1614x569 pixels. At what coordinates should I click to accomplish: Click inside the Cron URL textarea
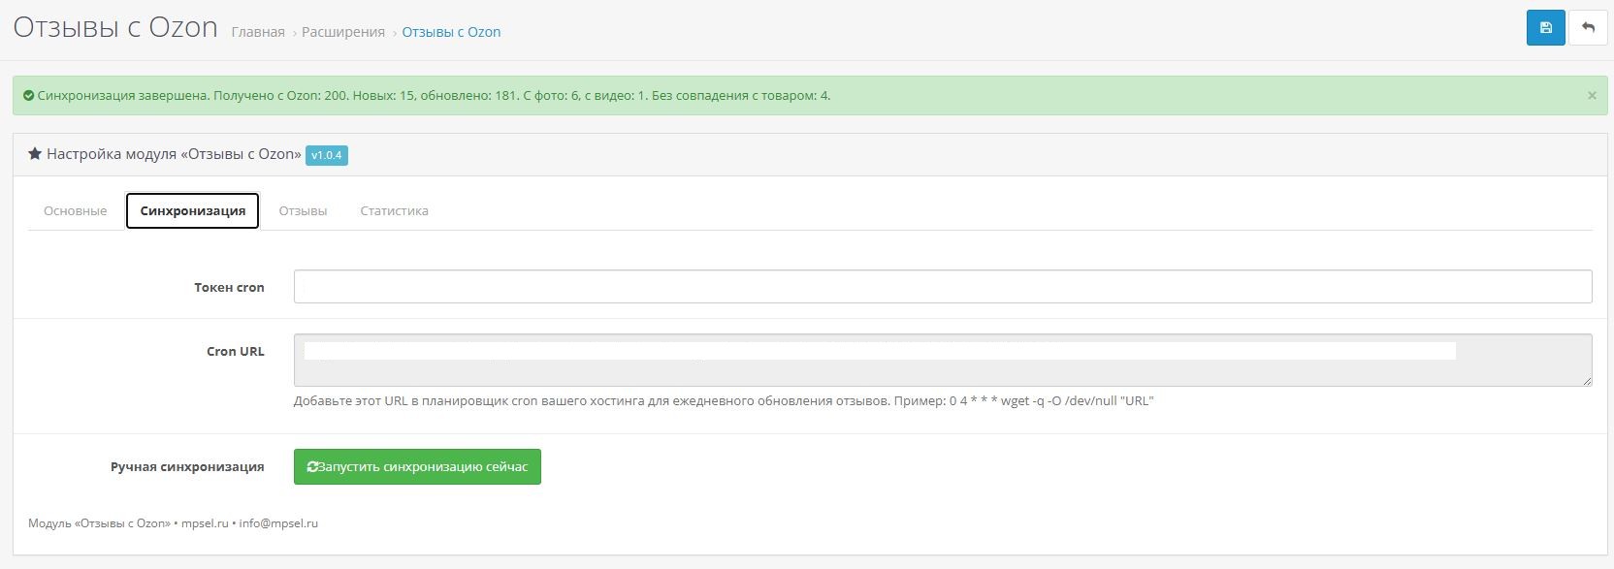click(x=943, y=360)
